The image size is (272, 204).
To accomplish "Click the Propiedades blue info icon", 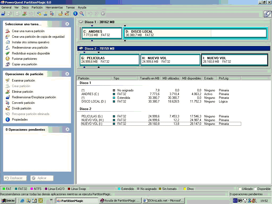I will pyautogui.click(x=8, y=120).
